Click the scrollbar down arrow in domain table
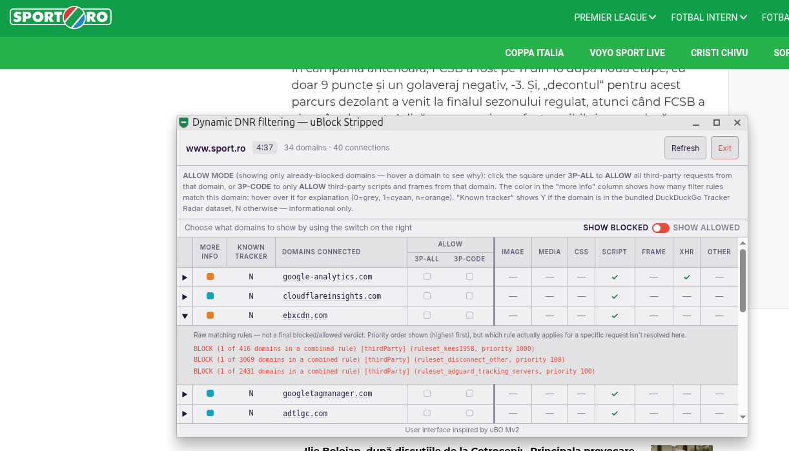This screenshot has width=789, height=451. (743, 417)
